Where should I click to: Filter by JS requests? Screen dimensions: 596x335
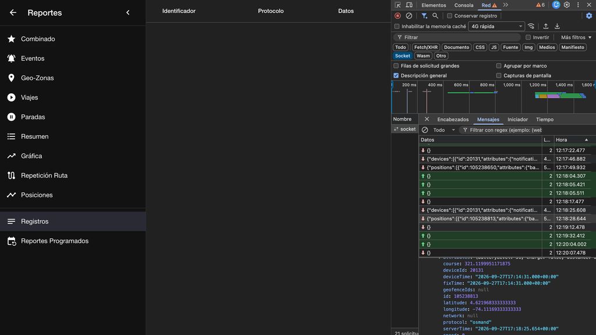(494, 47)
